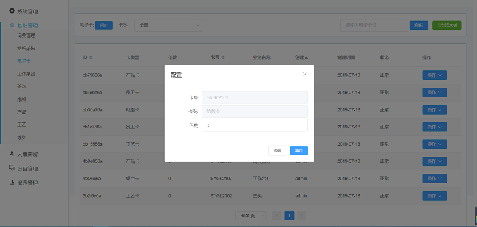
Task: Open the 班次 menu item
Action: tap(22, 87)
